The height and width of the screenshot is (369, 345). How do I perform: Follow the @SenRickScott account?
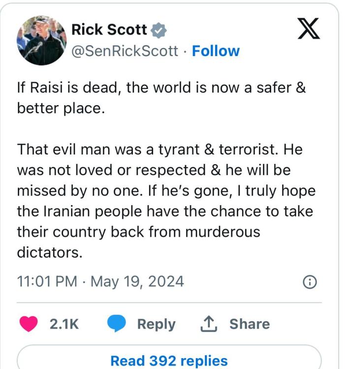tap(216, 51)
